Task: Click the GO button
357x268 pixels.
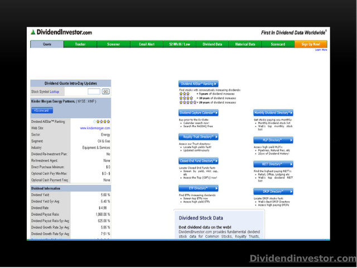Action: pos(105,91)
